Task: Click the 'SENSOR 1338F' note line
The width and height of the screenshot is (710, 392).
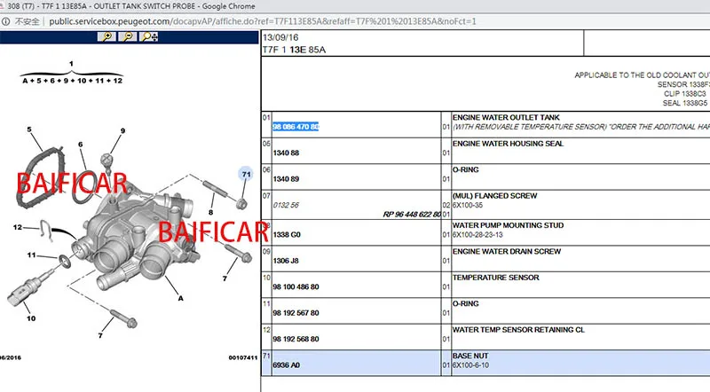Action: [x=683, y=84]
